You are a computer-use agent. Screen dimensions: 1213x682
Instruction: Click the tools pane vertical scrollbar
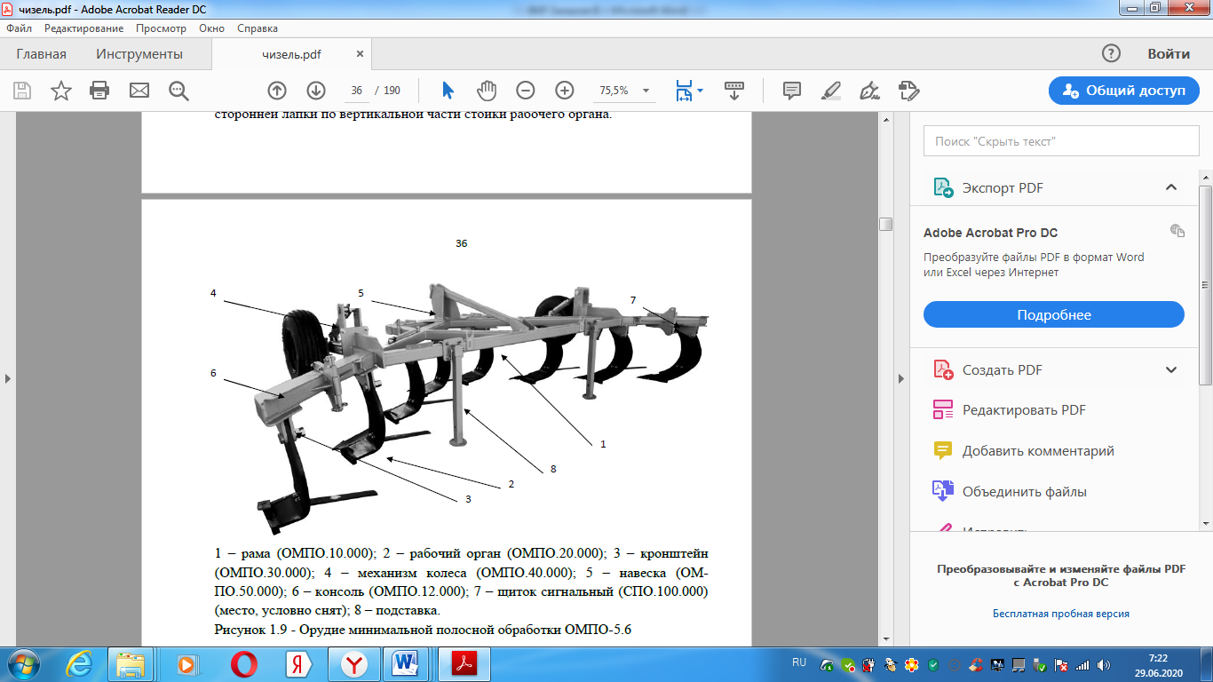(x=1206, y=284)
